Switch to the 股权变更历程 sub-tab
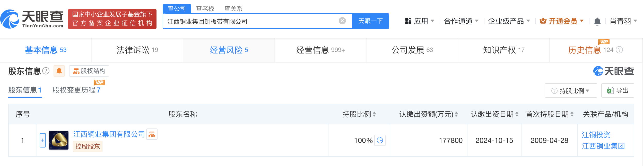Viewport: 643px width, 166px height. pyautogui.click(x=77, y=90)
